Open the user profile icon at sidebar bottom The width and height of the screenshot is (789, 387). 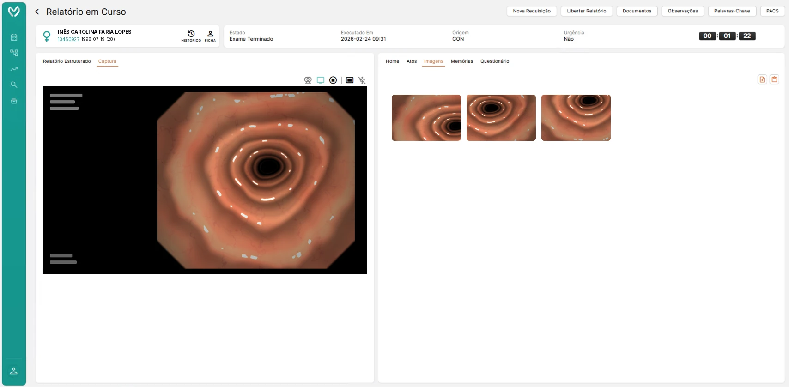pyautogui.click(x=14, y=371)
